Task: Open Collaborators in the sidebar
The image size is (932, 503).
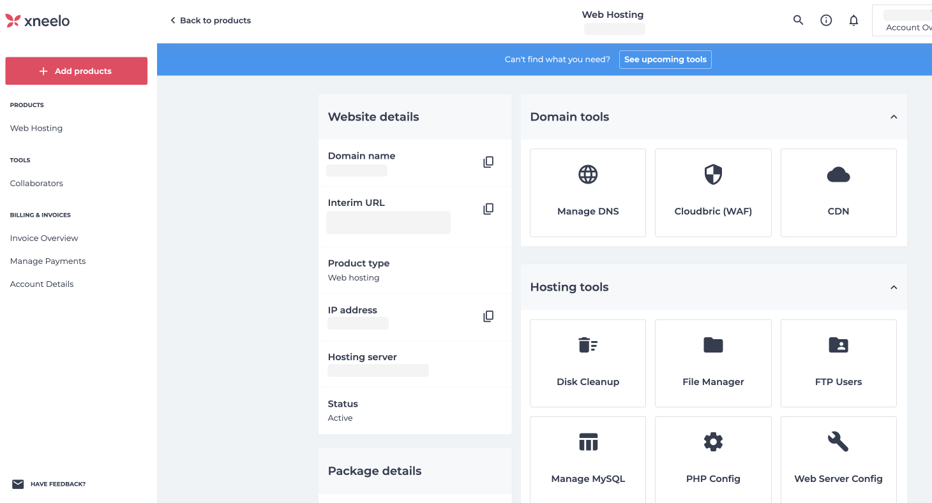Action: coord(36,183)
